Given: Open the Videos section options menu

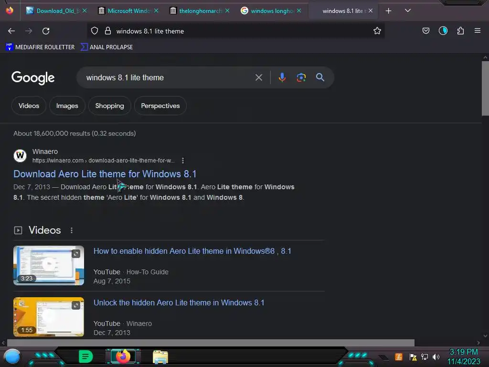Looking at the screenshot, I should (x=72, y=230).
